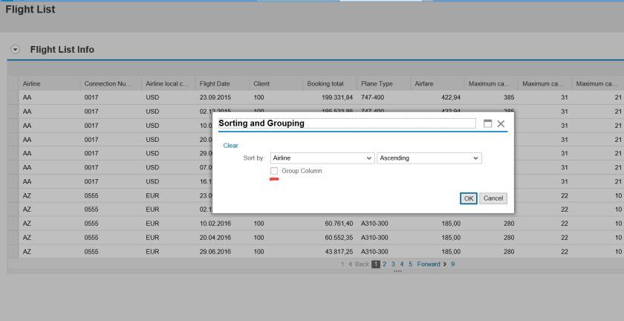Open the Sort by Airline dropdown
This screenshot has height=321, width=624.
(369, 158)
